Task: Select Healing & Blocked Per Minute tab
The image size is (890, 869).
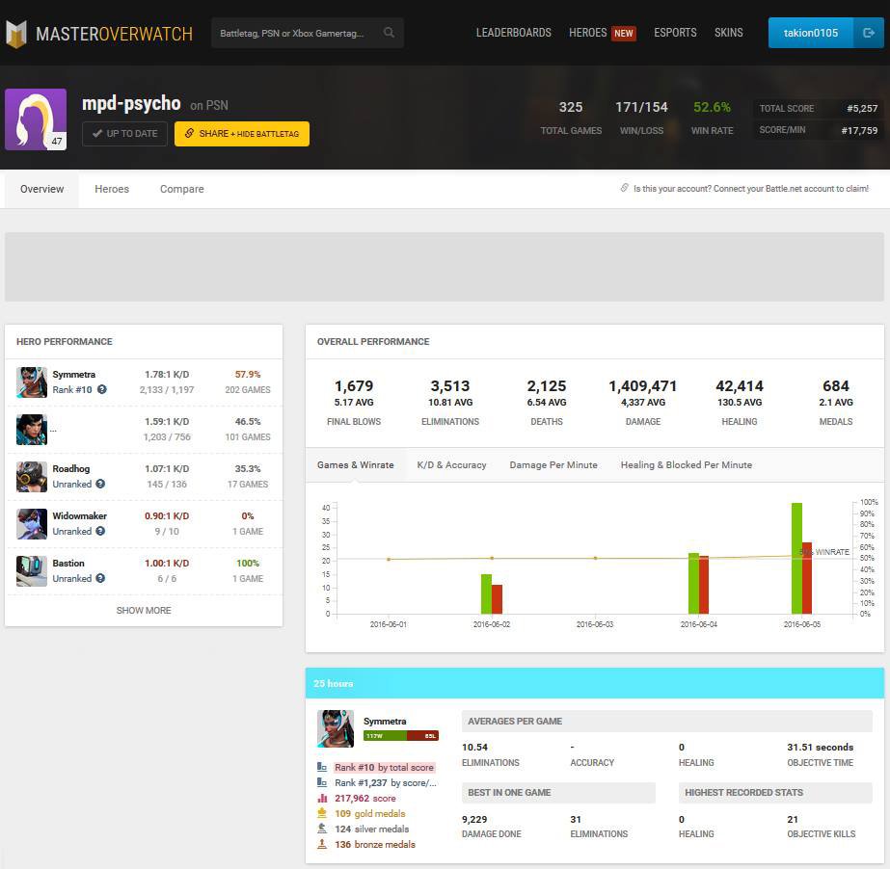Action: pos(687,464)
